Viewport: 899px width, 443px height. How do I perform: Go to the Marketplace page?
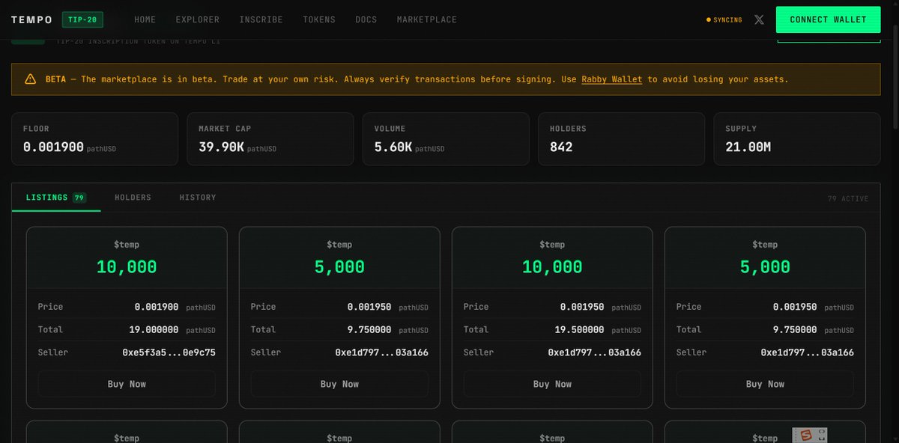[x=427, y=19]
